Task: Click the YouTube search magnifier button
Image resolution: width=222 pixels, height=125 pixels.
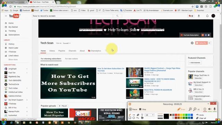Action: point(117,16)
